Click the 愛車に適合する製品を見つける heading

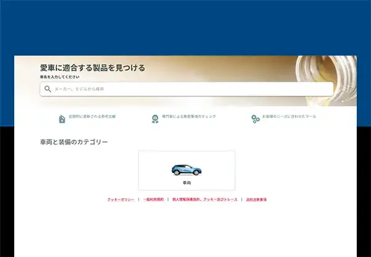(92, 67)
